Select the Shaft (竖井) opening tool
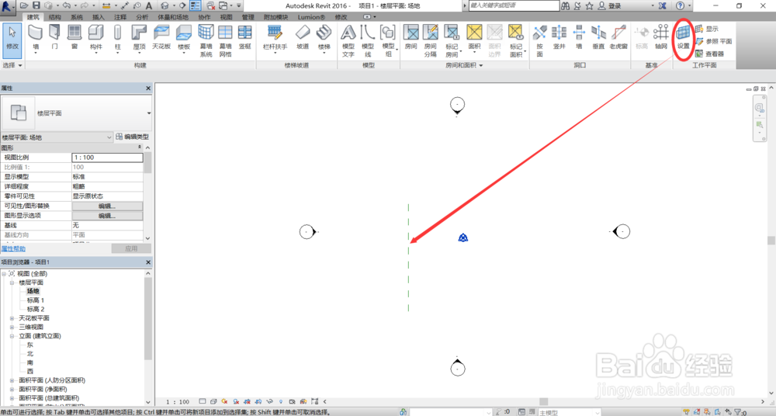 [559, 38]
